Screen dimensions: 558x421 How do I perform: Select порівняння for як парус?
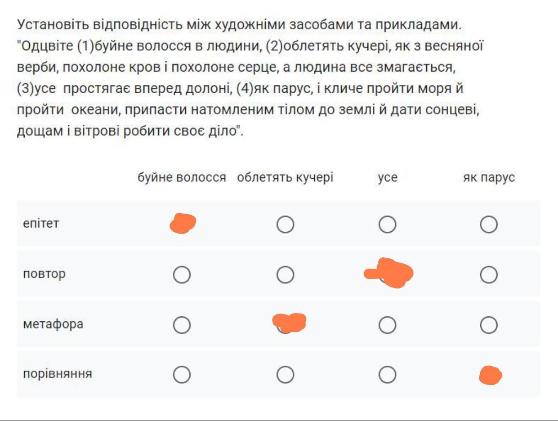coord(489,375)
